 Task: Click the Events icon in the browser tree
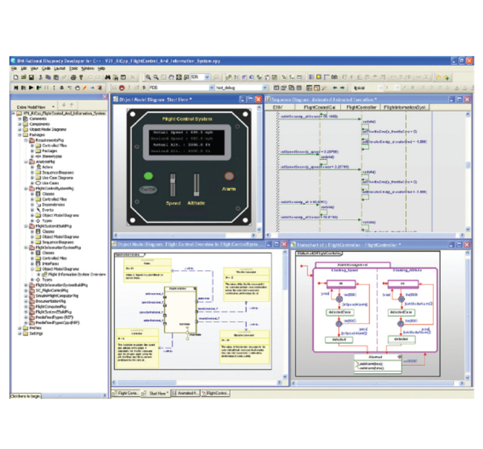pos(38,210)
